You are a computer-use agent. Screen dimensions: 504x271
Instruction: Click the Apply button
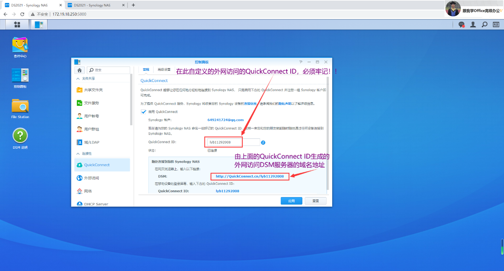click(x=291, y=201)
